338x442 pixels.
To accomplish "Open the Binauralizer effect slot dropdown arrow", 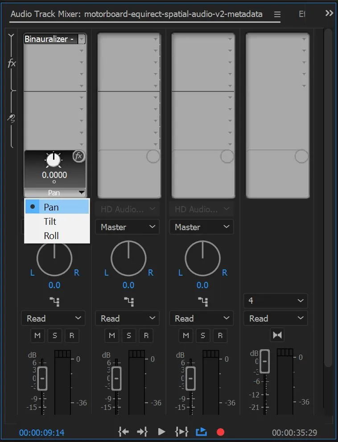I will [x=82, y=39].
